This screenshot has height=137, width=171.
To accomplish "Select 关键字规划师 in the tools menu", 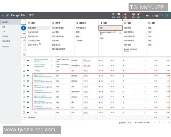I will tap(33, 32).
